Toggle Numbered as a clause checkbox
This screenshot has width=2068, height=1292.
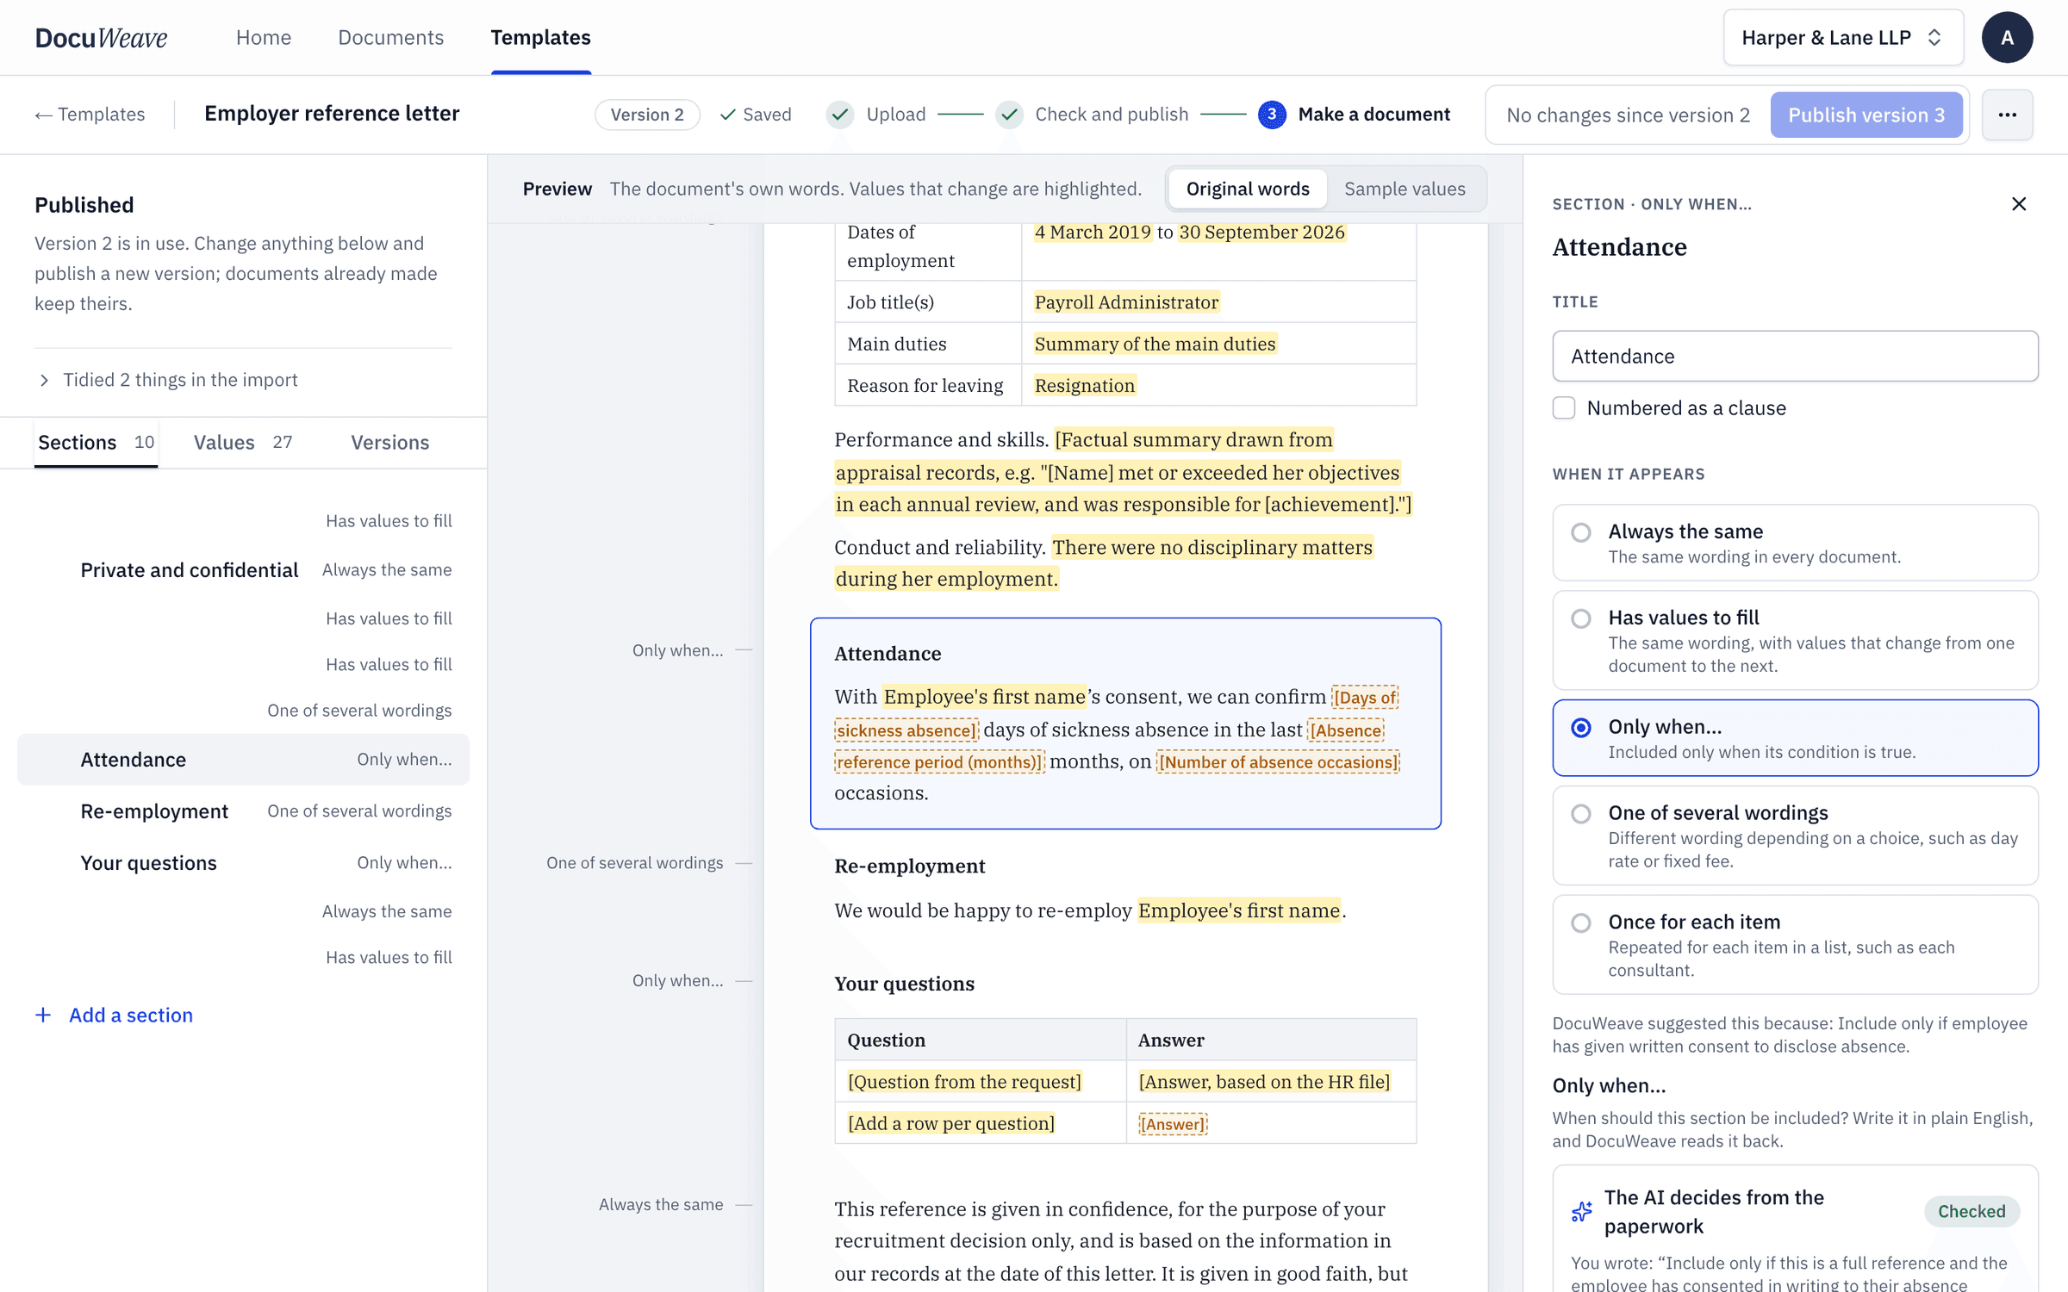click(1564, 408)
